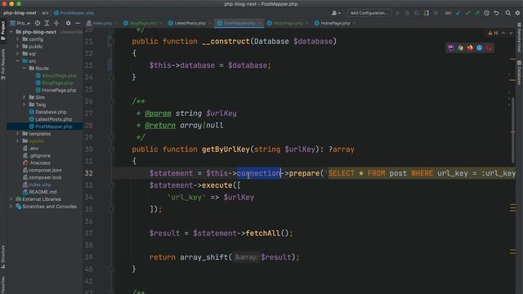
Task: Update project from Git
Action: pyautogui.click(x=458, y=13)
